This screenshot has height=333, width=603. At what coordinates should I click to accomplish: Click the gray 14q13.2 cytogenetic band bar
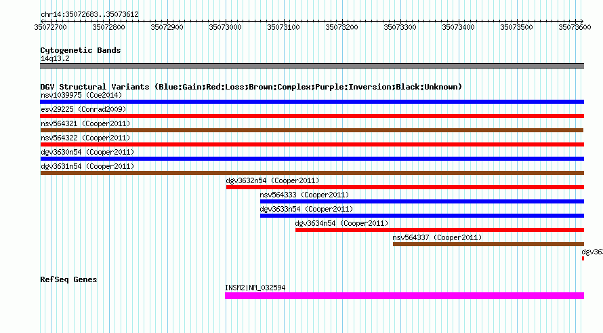312,66
